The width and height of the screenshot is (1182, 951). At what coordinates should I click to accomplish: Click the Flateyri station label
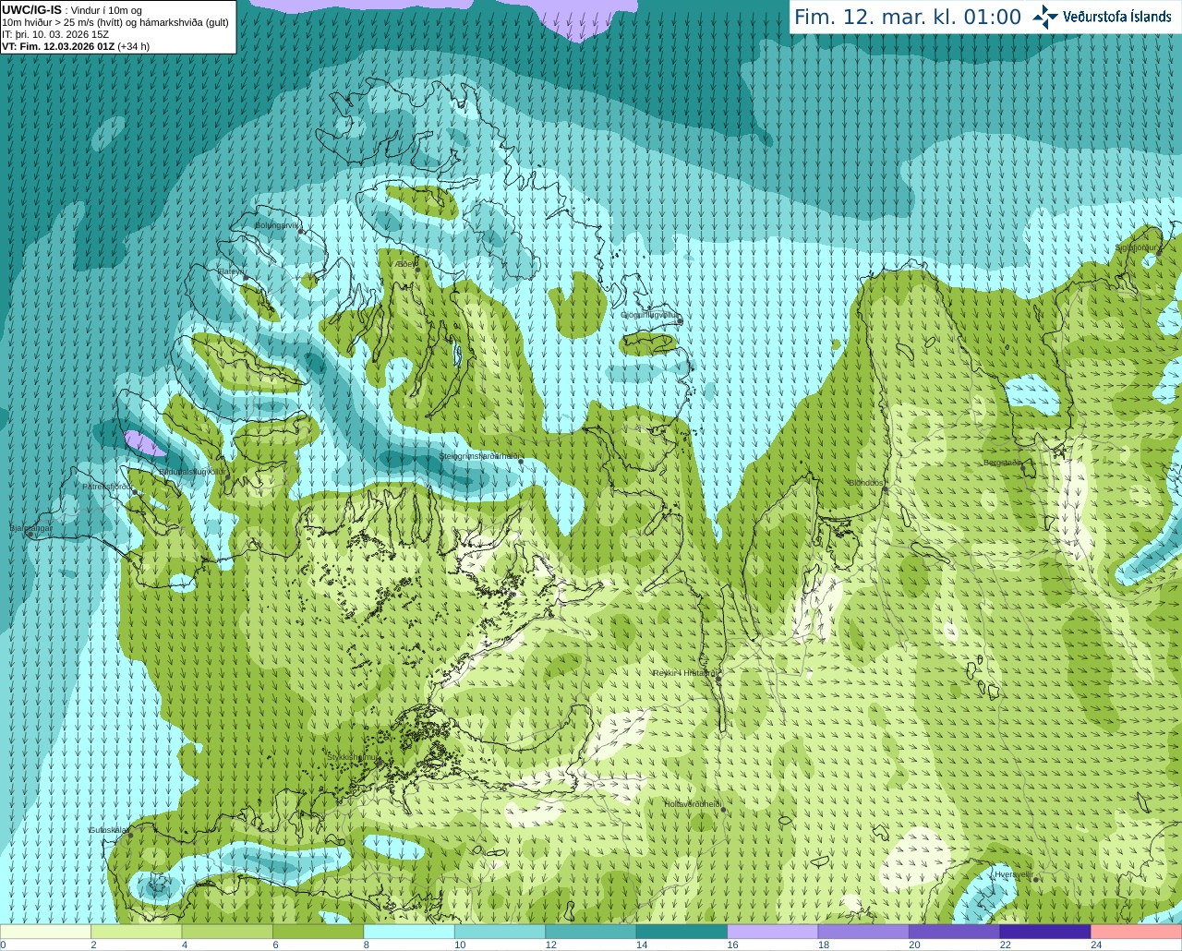click(x=231, y=271)
